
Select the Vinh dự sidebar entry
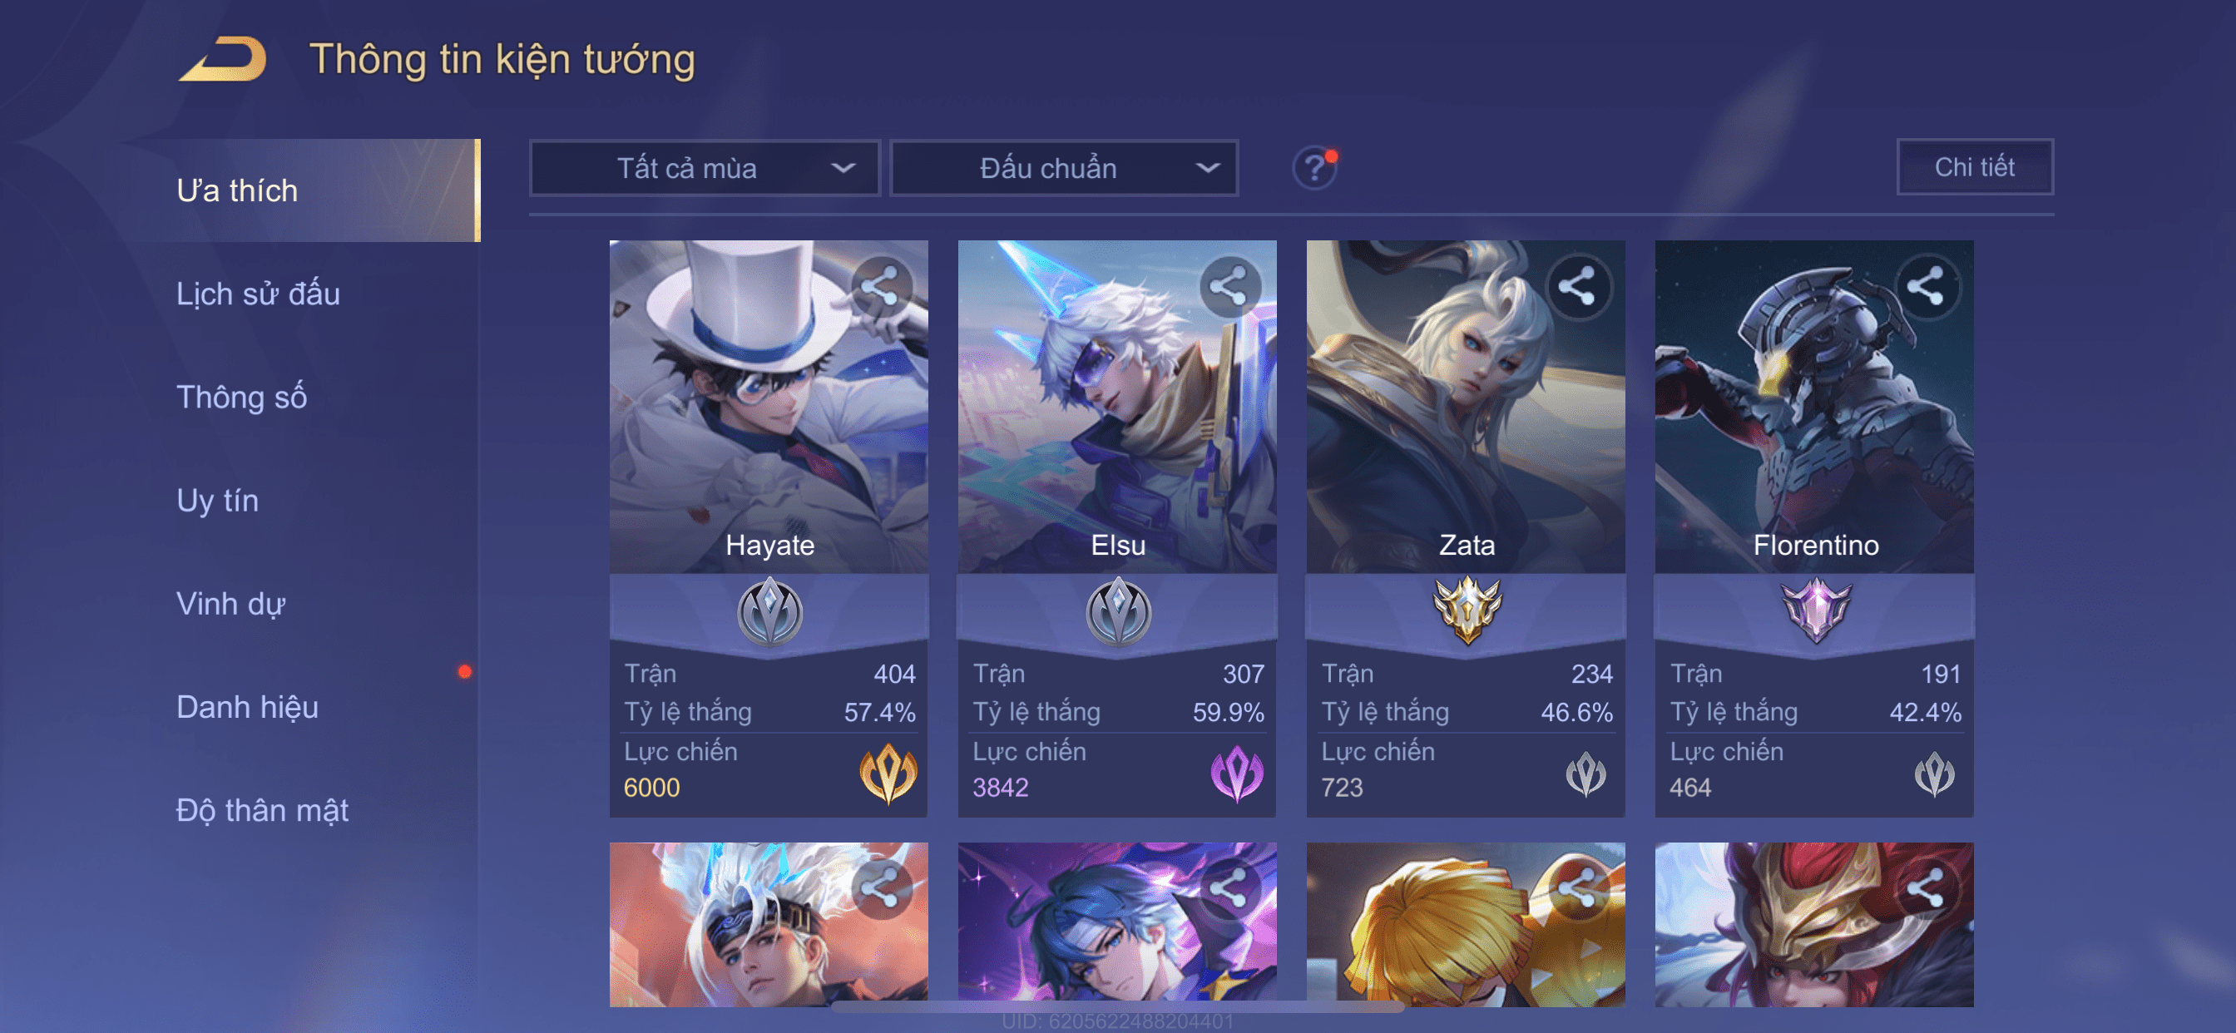tap(231, 603)
